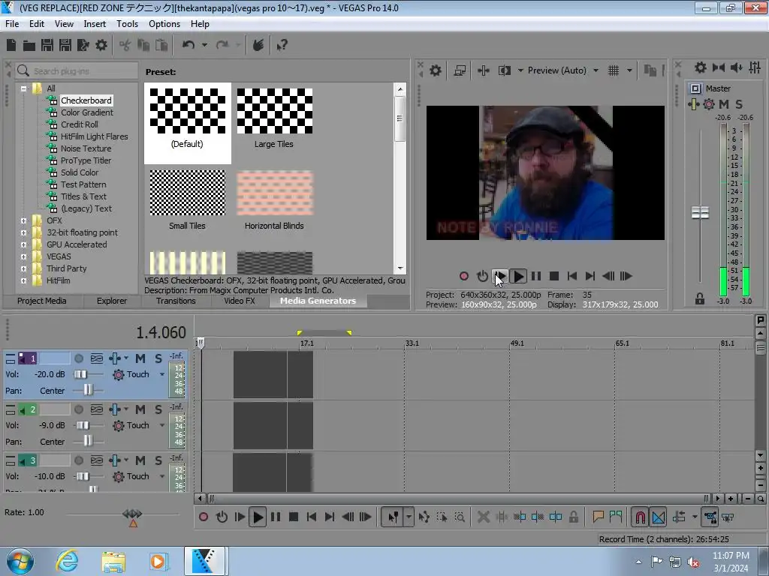Click the Open project folder icon

(29, 45)
